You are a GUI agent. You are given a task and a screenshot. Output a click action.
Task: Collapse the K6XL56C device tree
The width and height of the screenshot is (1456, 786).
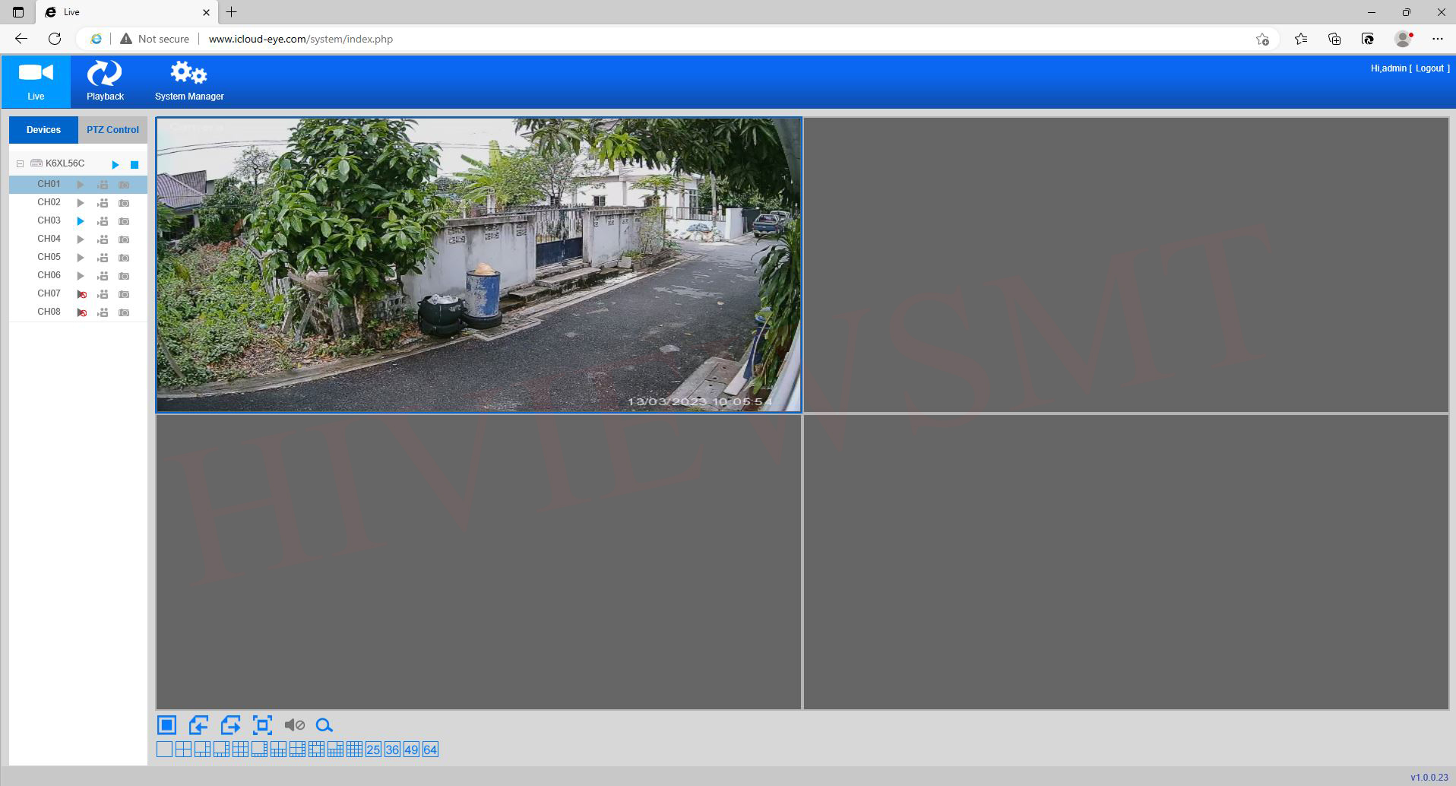click(21, 163)
